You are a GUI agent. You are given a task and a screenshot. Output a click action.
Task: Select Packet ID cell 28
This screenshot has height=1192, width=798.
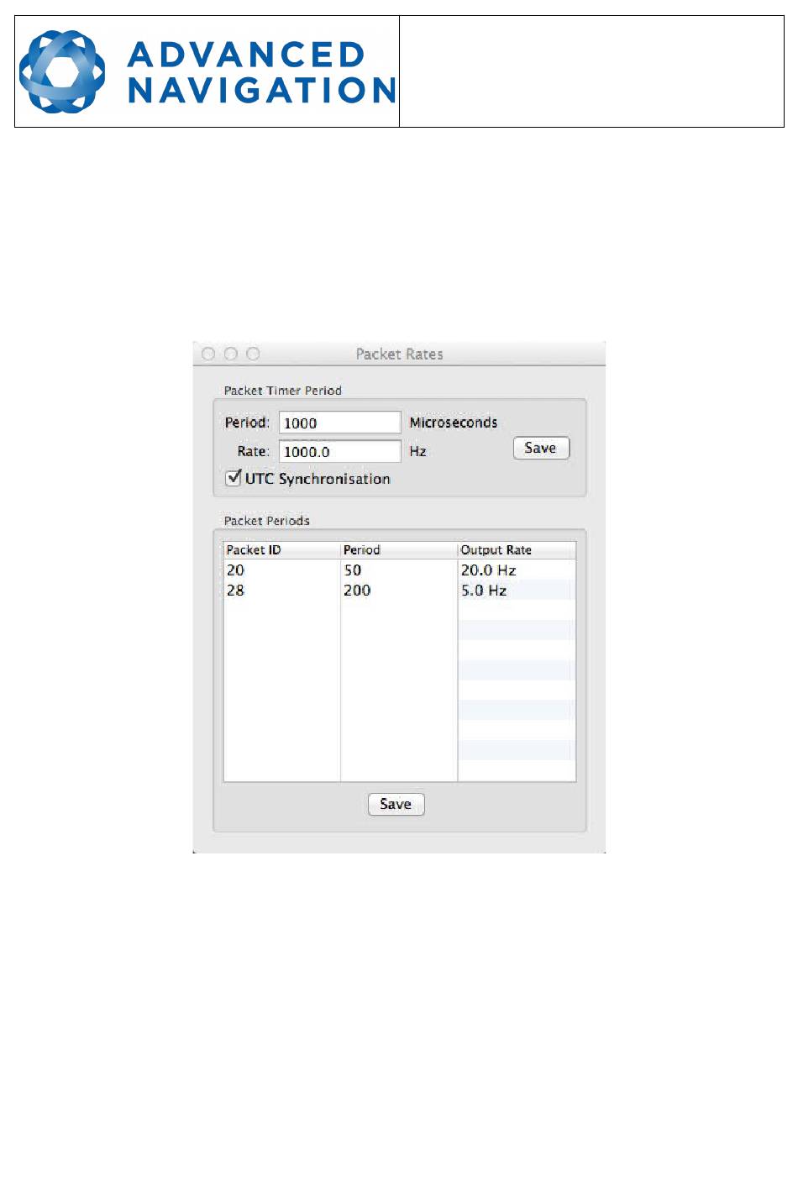[x=281, y=590]
